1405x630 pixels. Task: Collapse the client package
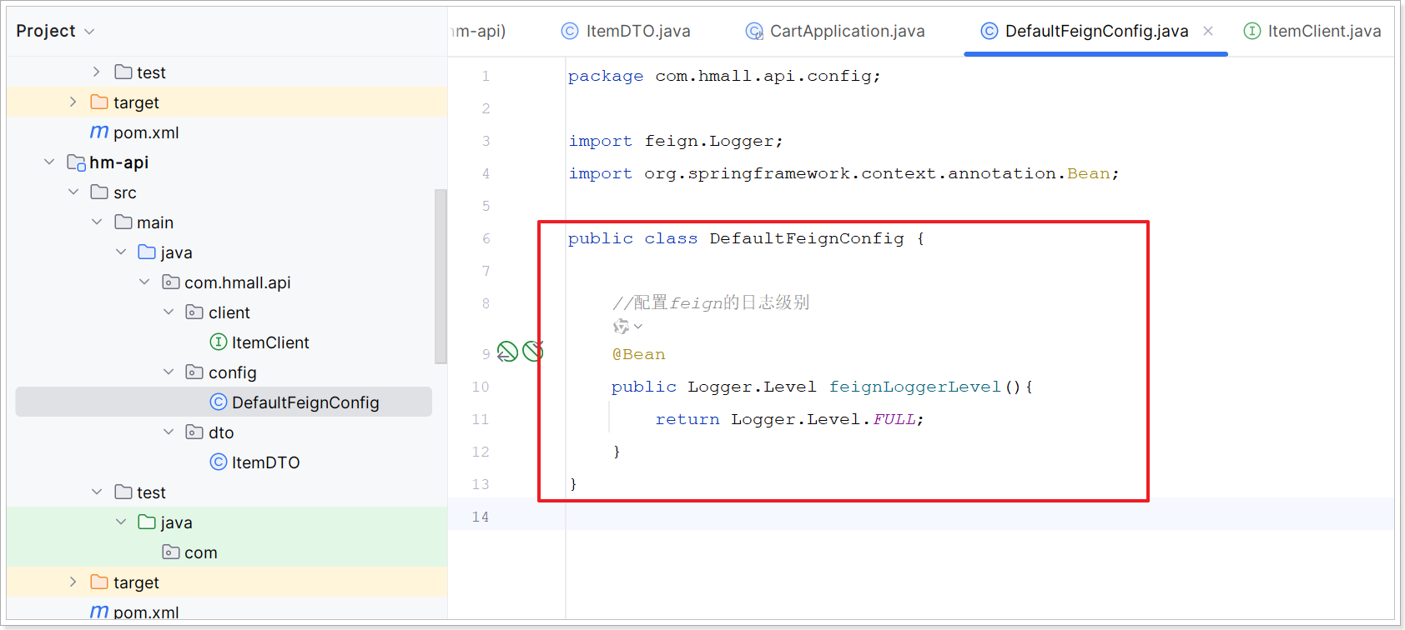tap(169, 312)
